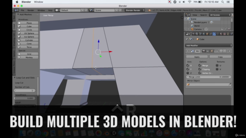Toggle Camera visibility eye in outliner
This screenshot has width=246, height=138.
coord(222,29)
